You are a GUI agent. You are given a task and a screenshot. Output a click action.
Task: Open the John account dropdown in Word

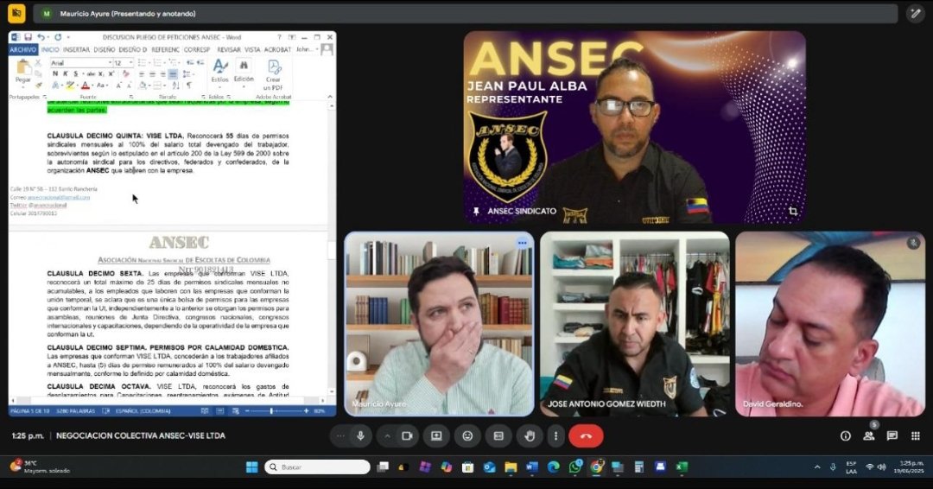(306, 50)
